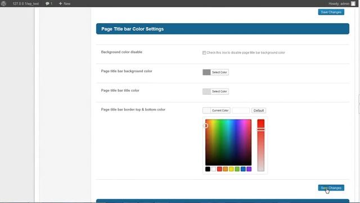Select the orange palette swatch

226,169
